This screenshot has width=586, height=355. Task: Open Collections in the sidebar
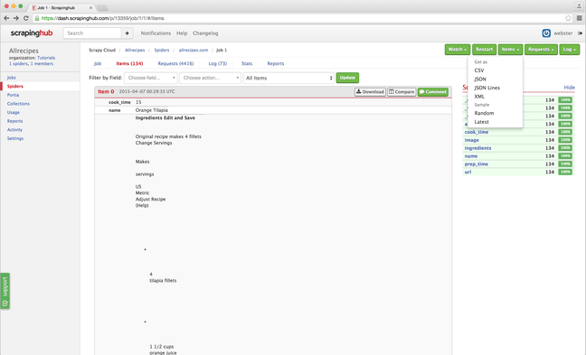coord(18,104)
